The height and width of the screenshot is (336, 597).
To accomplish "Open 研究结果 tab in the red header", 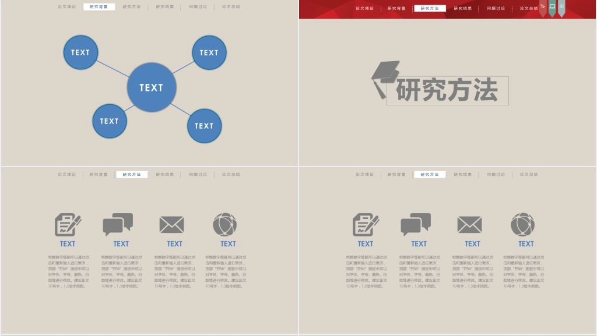I will pyautogui.click(x=463, y=9).
